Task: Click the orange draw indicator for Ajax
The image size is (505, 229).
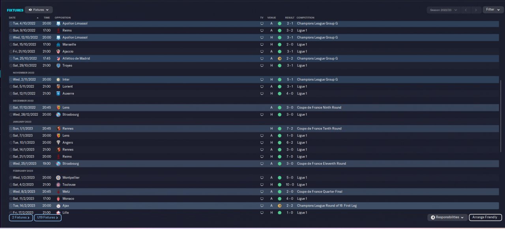Action: 279,206
